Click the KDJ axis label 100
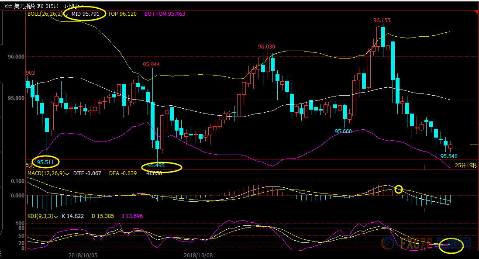The width and height of the screenshot is (479, 259). [x=20, y=224]
